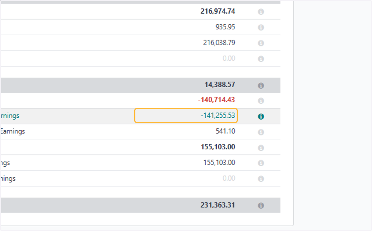Click info icon beside 541.10
This screenshot has height=231, width=372.
point(261,132)
